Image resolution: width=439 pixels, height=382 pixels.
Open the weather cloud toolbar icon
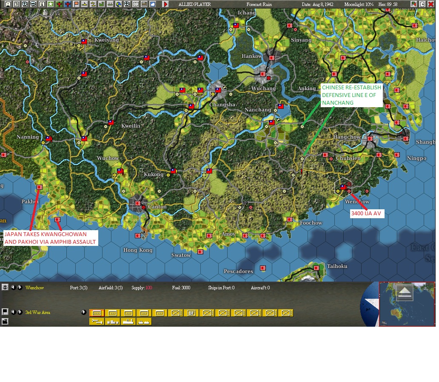(153, 4)
